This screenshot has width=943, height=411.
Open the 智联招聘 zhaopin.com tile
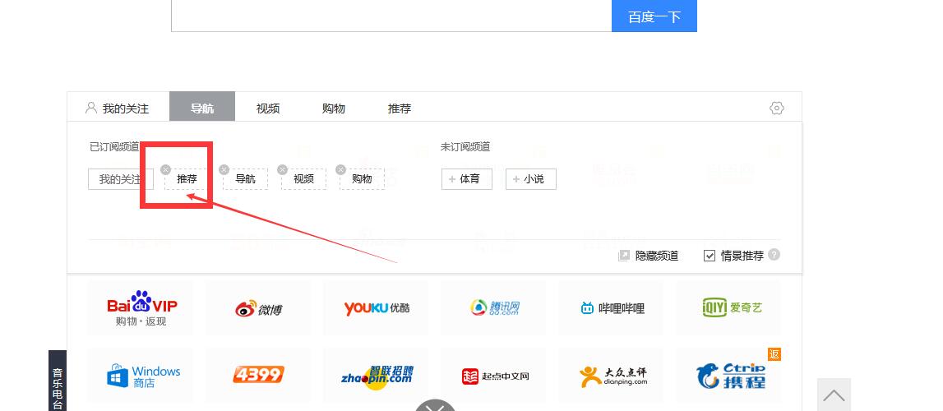pos(376,376)
